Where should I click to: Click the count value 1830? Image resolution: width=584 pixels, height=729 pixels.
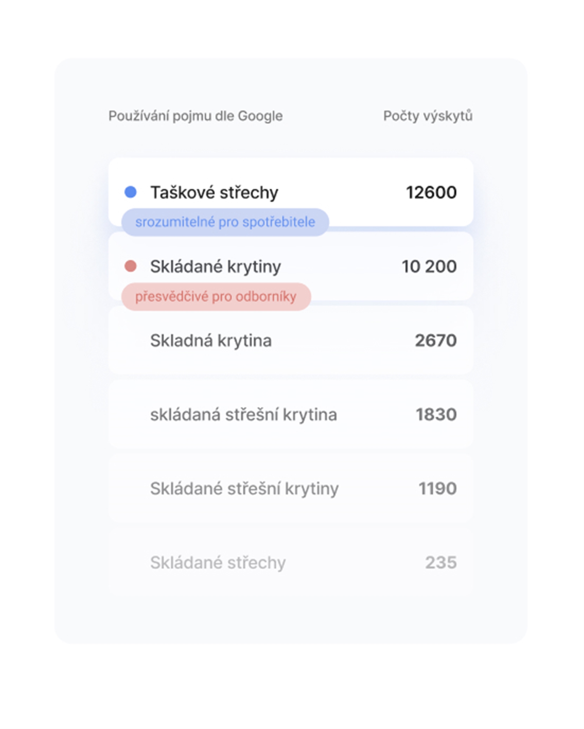[436, 415]
